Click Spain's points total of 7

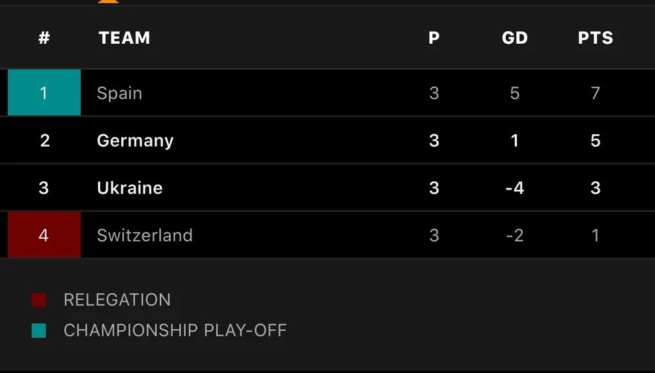click(x=595, y=94)
